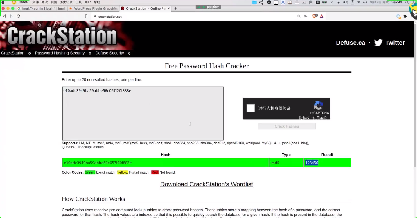Click the reCAPTCHA logo
The height and width of the screenshot is (218, 417).
point(319,106)
